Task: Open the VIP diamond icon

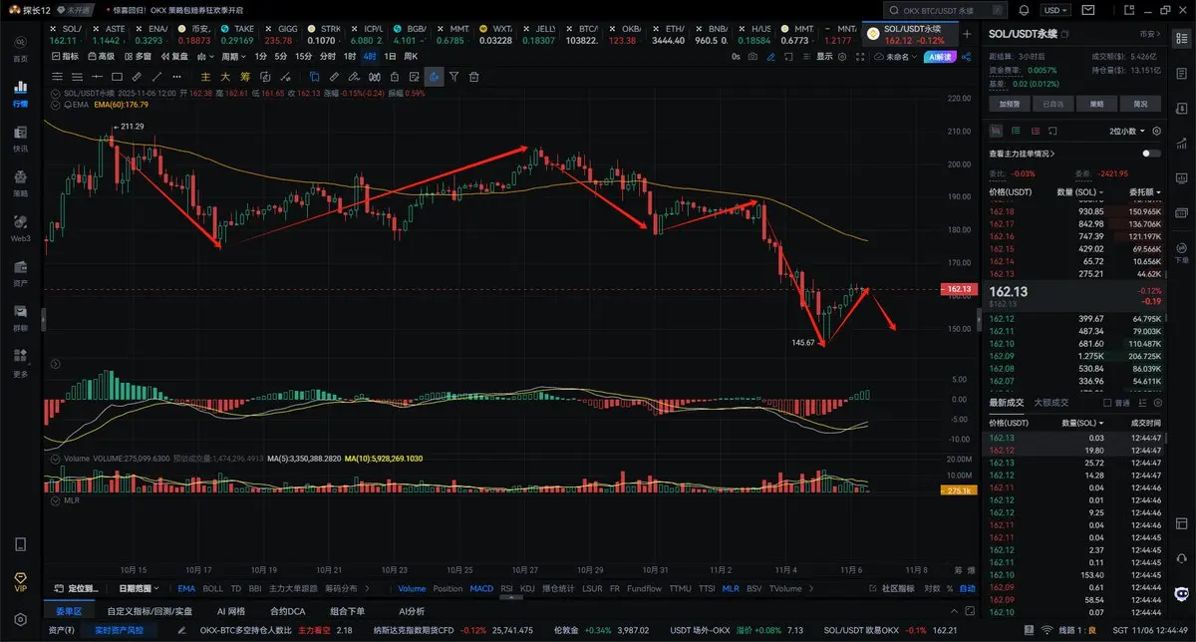Action: coord(20,583)
